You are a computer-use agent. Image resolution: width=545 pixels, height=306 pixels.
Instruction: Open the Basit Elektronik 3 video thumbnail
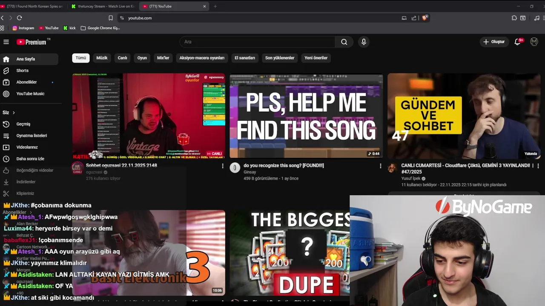pyautogui.click(x=149, y=252)
